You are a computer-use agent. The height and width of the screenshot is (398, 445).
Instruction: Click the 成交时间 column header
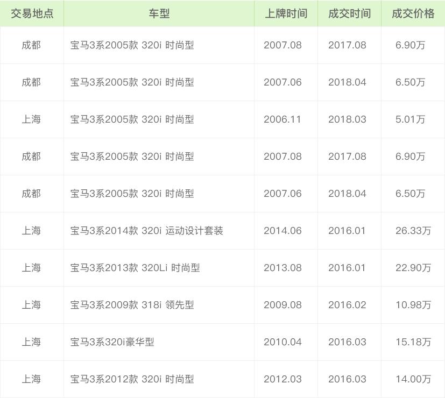[349, 13]
